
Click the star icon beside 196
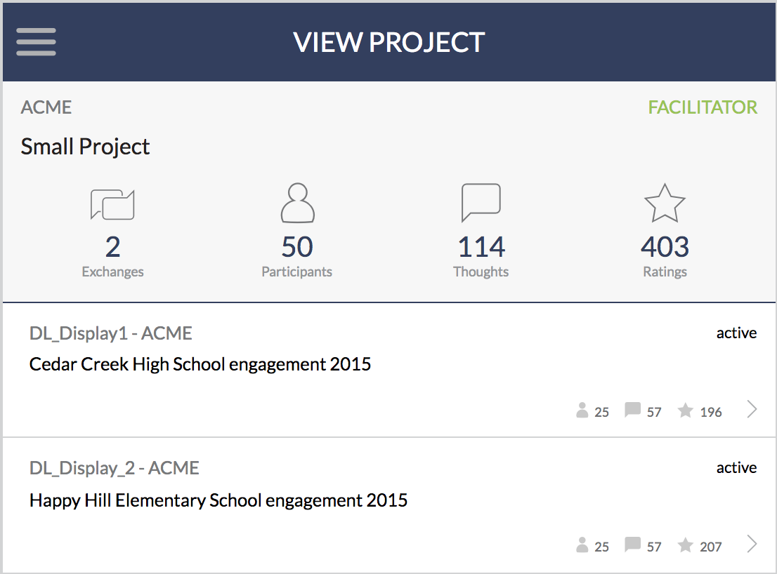[x=686, y=411]
